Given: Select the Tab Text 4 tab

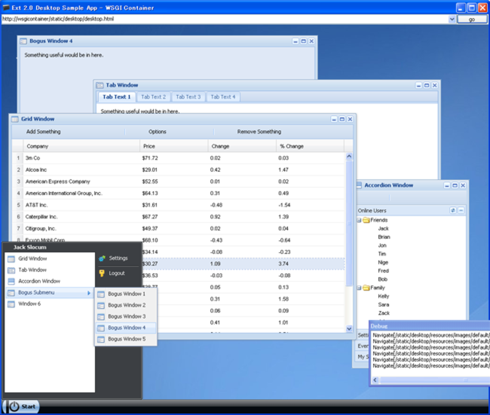Looking at the screenshot, I should coord(223,97).
